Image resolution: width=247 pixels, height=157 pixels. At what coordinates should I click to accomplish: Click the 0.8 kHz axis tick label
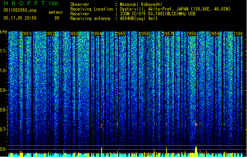tap(3, 110)
